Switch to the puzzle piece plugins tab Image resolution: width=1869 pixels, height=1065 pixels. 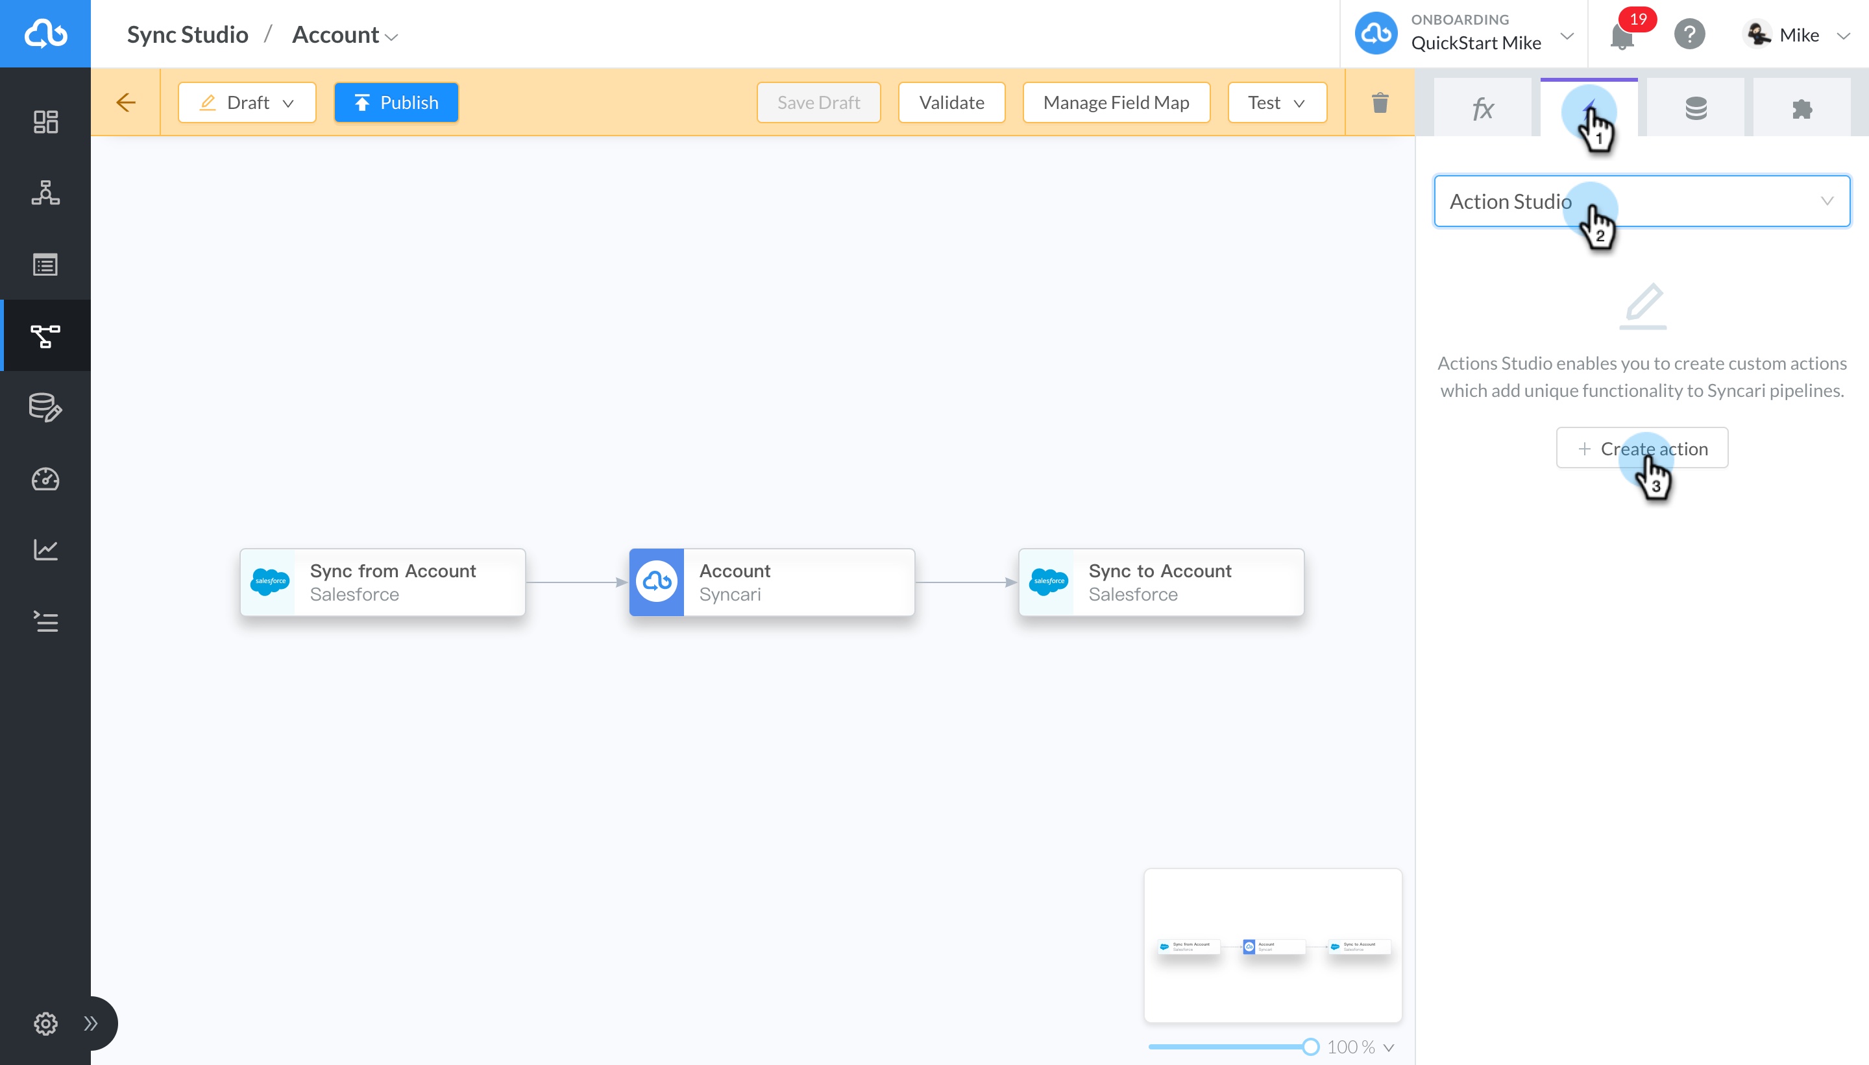1802,108
